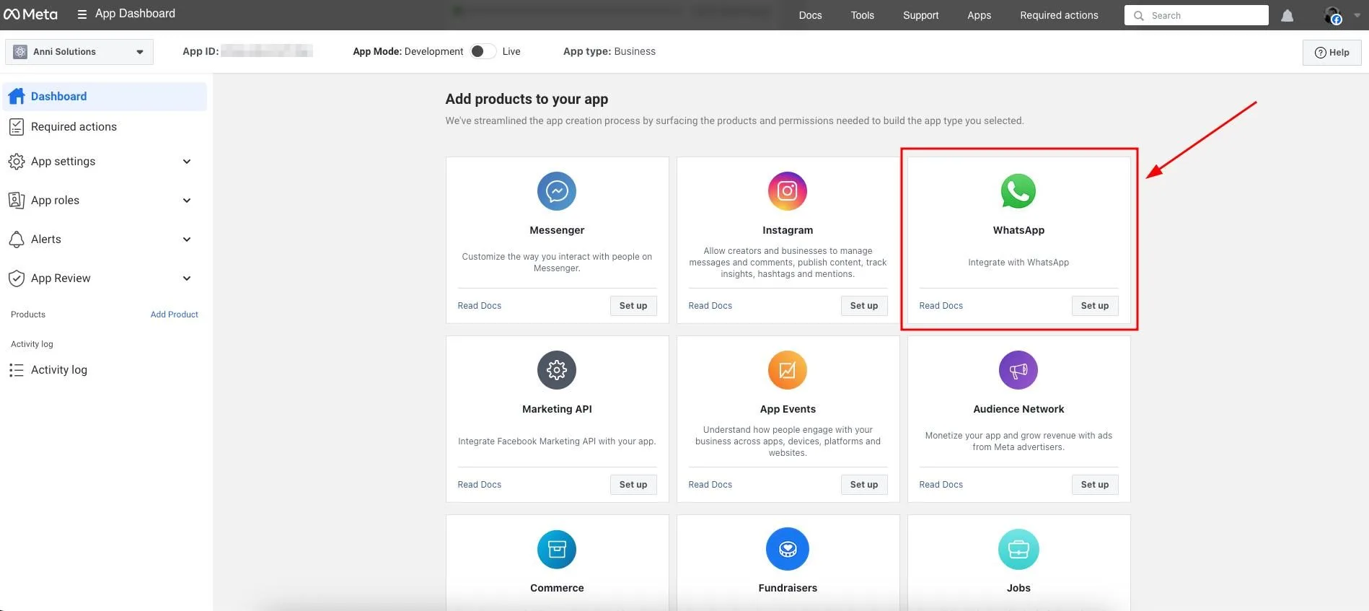The height and width of the screenshot is (611, 1369).
Task: Click the blurred App ID value
Action: coord(267,51)
